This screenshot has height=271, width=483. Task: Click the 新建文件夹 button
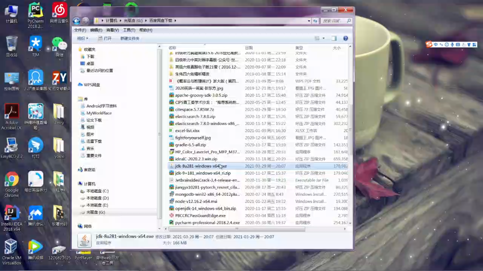click(x=130, y=38)
